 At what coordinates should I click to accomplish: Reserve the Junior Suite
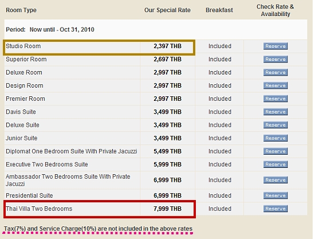275,138
